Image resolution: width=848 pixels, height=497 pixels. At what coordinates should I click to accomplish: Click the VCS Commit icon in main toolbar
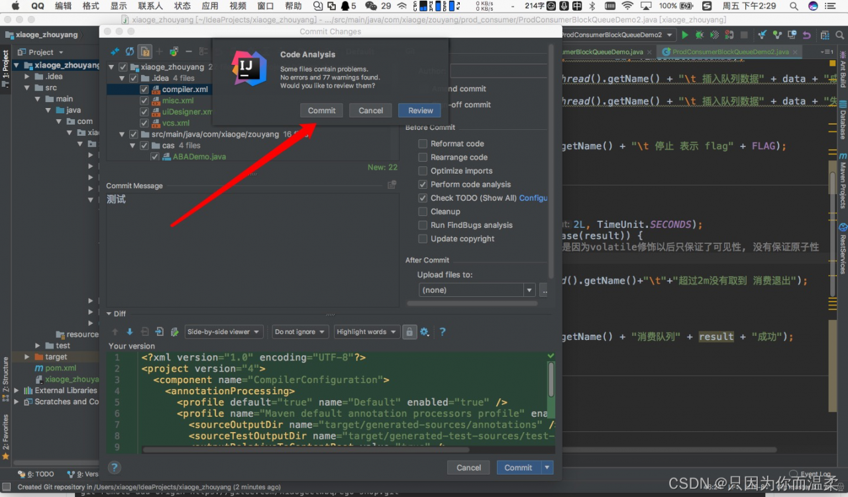click(777, 34)
